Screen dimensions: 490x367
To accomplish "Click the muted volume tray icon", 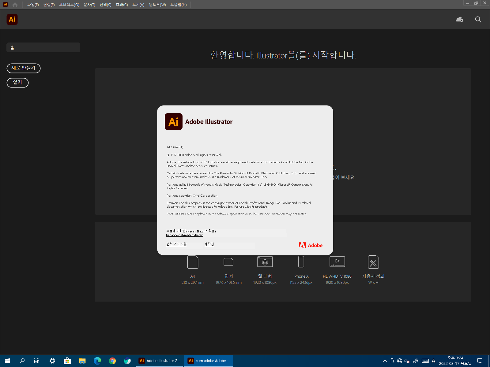I will click(x=407, y=361).
